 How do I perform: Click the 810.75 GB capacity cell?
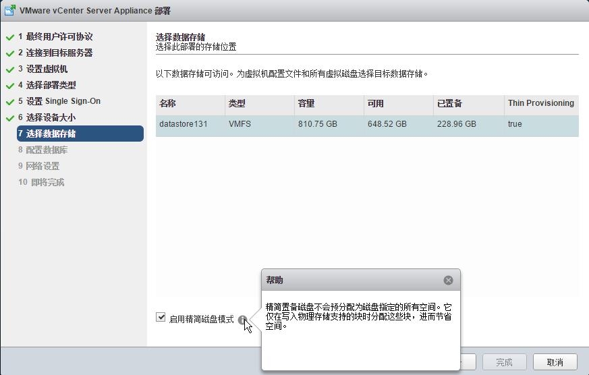[x=318, y=124]
